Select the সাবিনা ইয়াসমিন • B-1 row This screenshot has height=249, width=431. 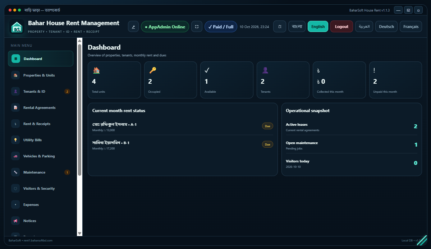pyautogui.click(x=183, y=145)
